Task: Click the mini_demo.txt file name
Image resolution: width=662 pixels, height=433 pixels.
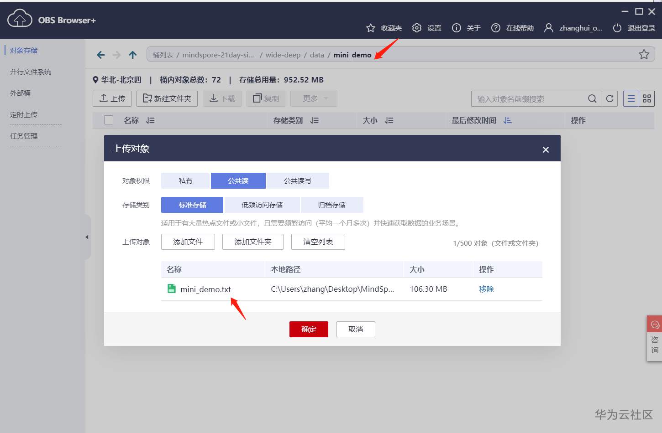Action: tap(205, 289)
